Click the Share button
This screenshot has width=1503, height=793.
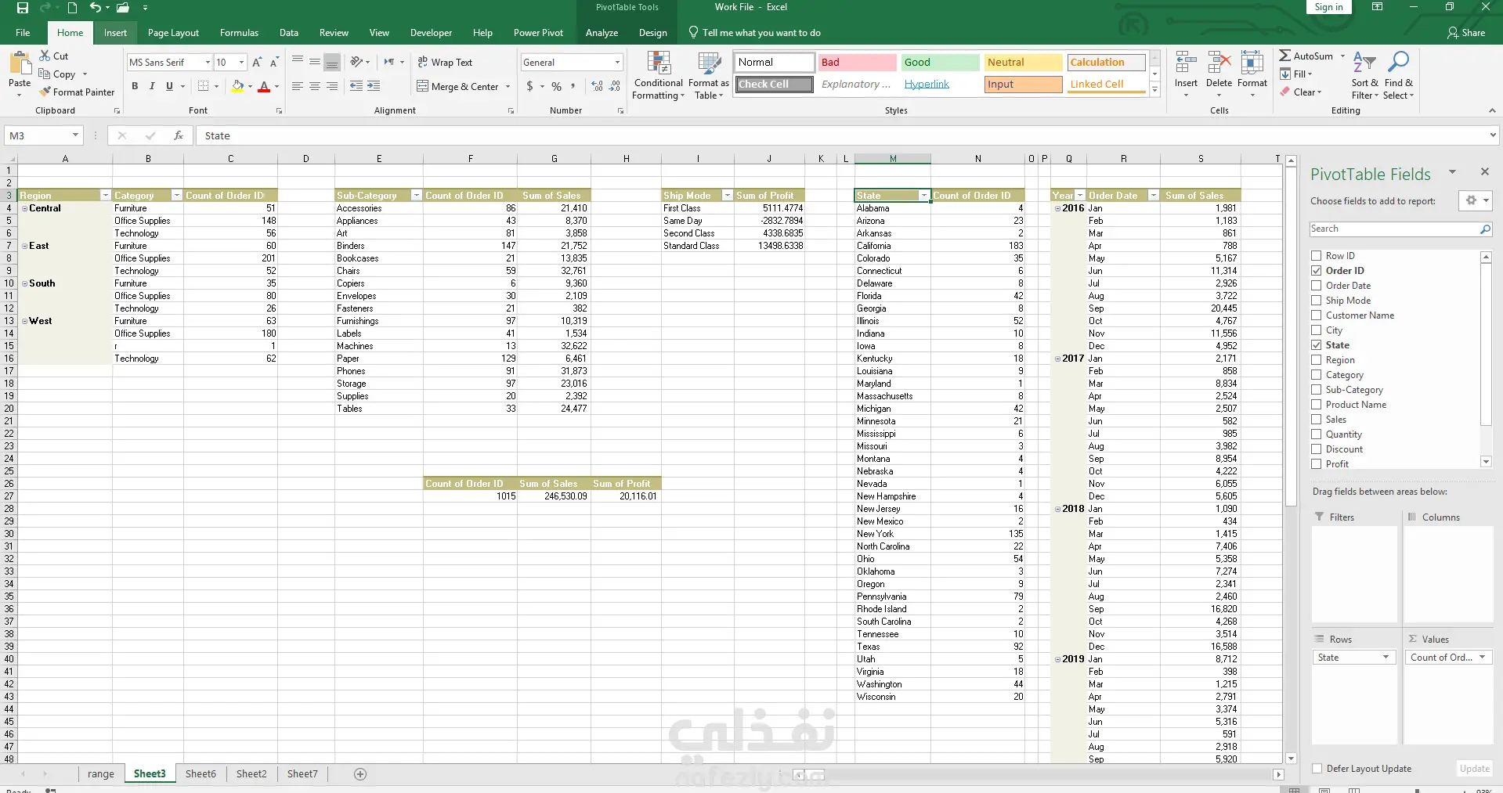1466,32
